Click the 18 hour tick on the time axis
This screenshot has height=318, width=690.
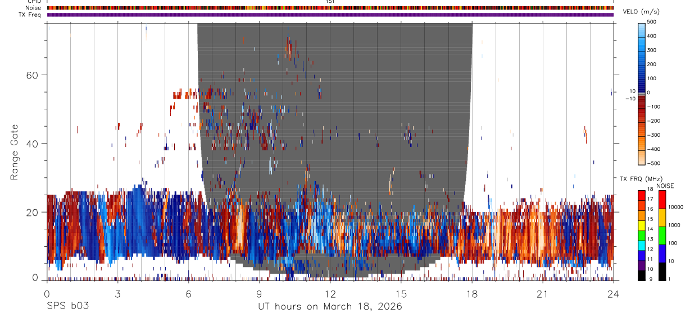point(471,293)
